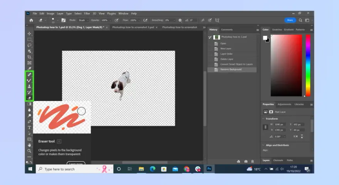Select the Brush tool in toolbar
This screenshot has height=185, width=339.
click(29, 81)
